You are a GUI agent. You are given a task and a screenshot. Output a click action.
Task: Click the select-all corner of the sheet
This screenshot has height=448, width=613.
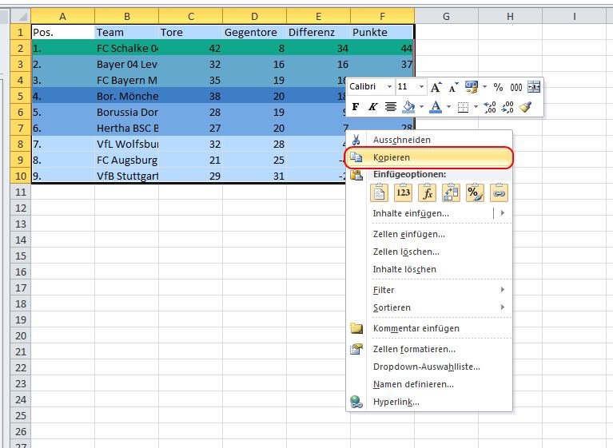point(20,17)
